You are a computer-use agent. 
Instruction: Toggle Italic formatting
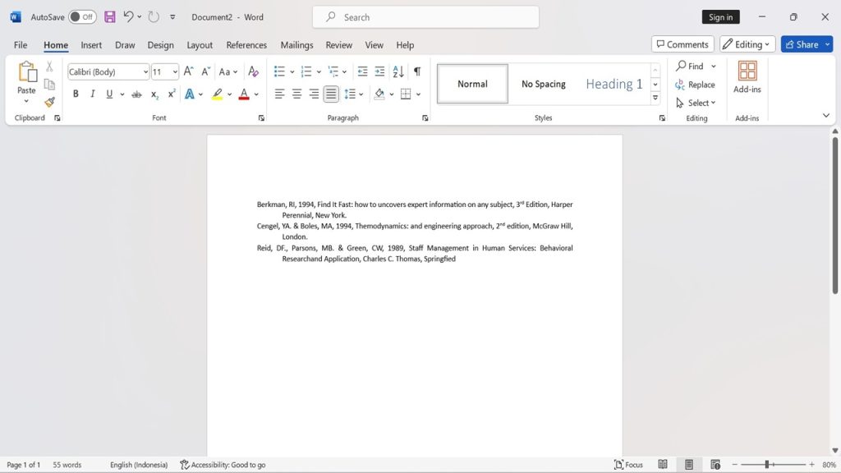[92, 94]
